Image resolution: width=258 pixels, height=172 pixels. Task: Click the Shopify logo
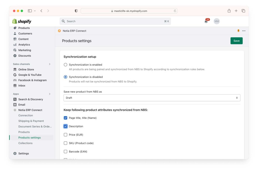click(x=22, y=21)
